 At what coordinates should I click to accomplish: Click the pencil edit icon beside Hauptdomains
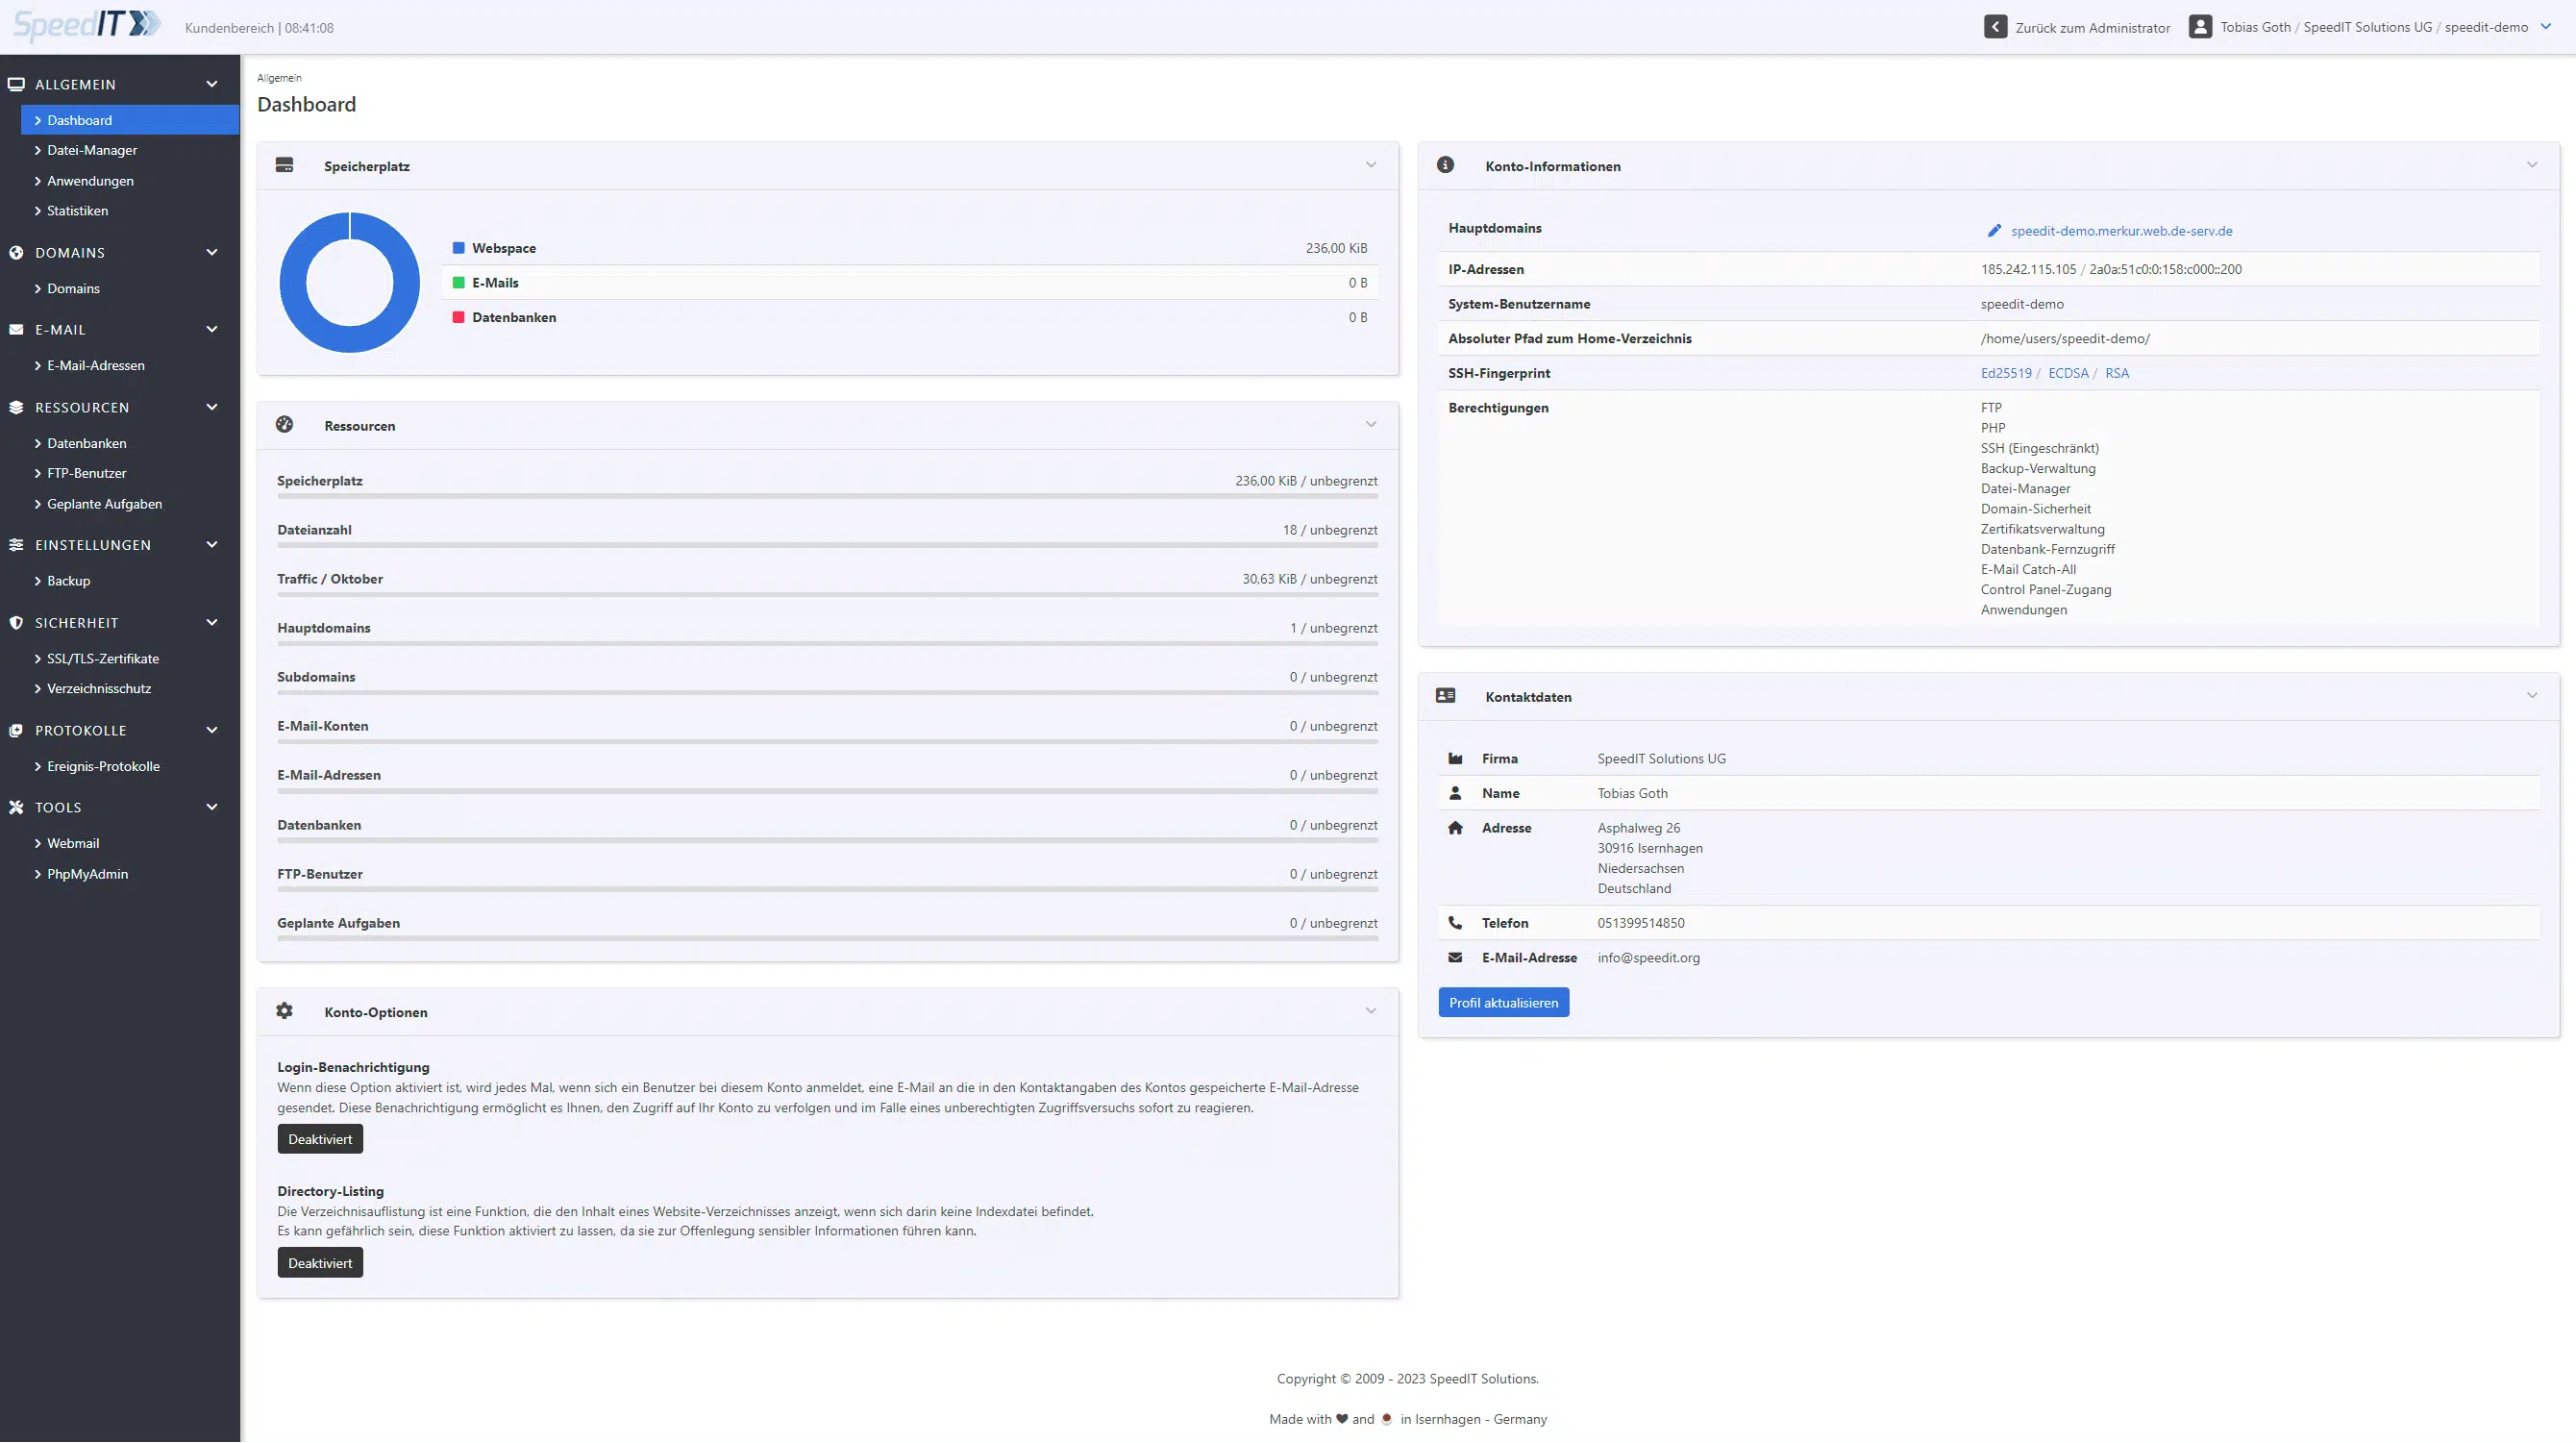pyautogui.click(x=1994, y=231)
